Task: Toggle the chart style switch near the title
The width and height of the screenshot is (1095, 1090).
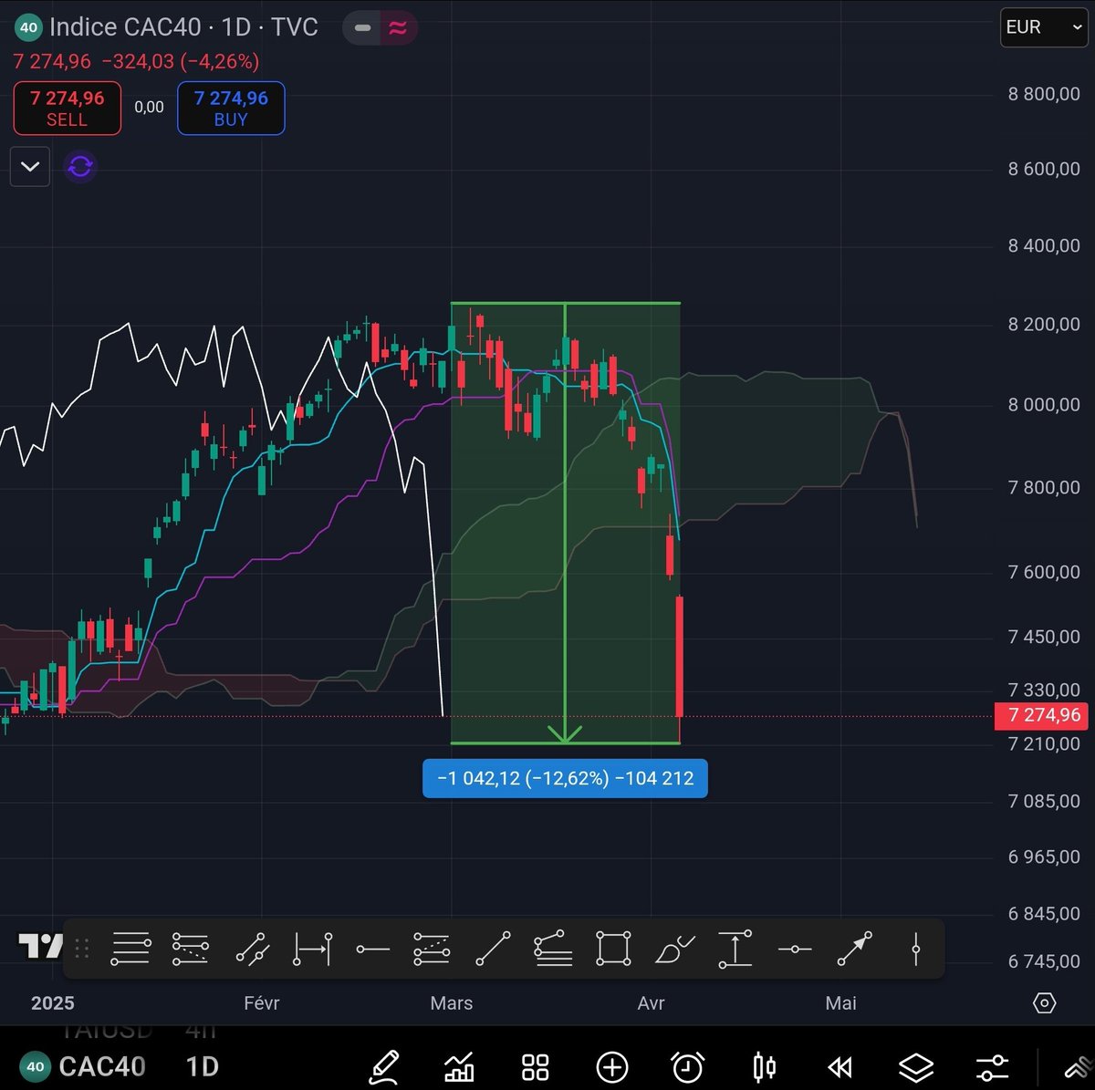Action: 380,27
